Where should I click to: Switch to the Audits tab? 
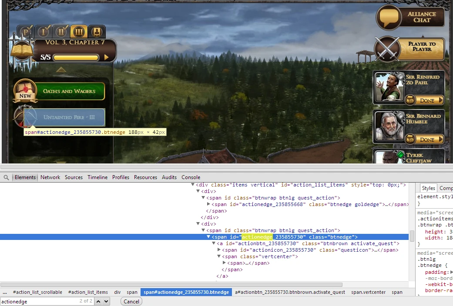169,177
